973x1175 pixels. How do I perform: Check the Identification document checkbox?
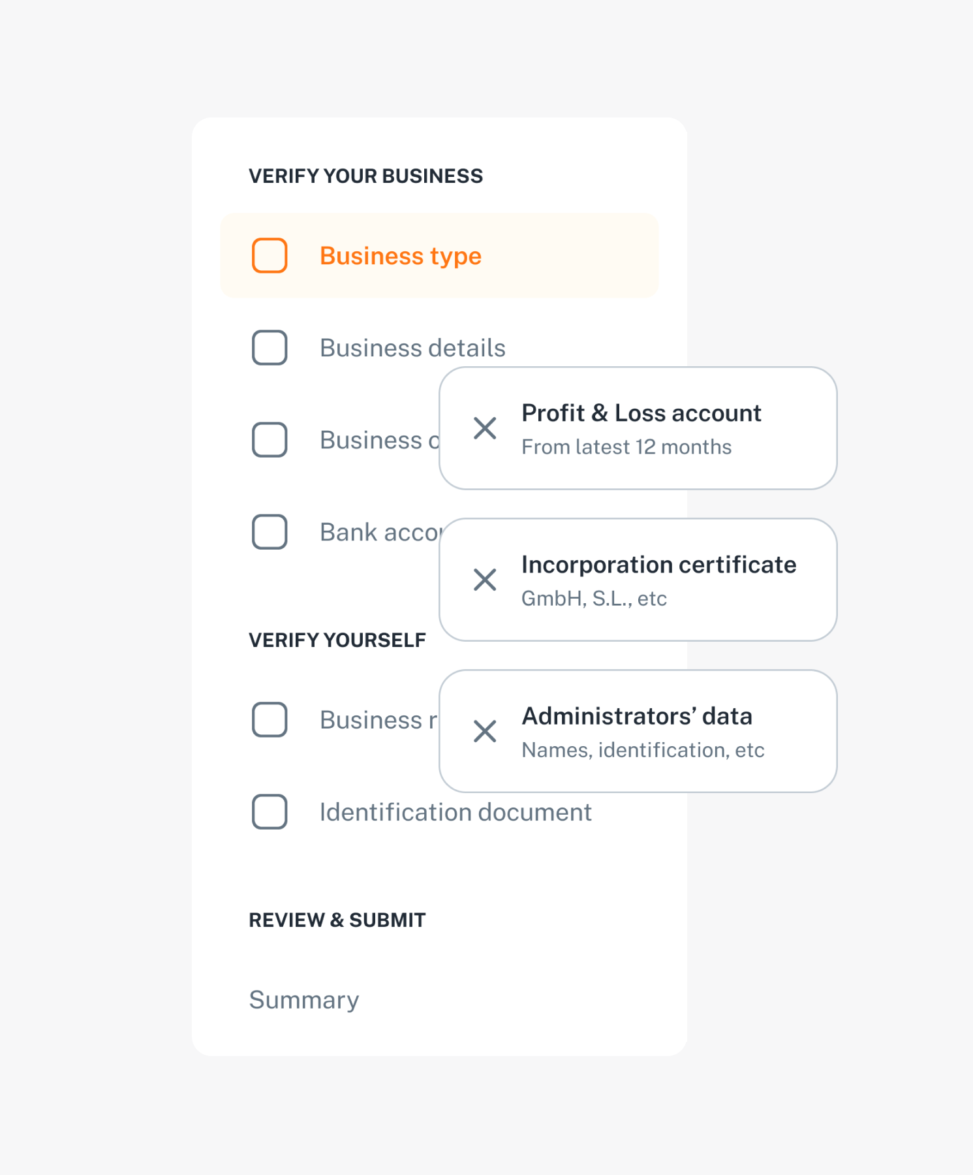click(270, 811)
